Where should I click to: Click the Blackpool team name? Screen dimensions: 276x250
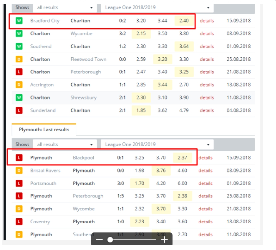point(83,158)
